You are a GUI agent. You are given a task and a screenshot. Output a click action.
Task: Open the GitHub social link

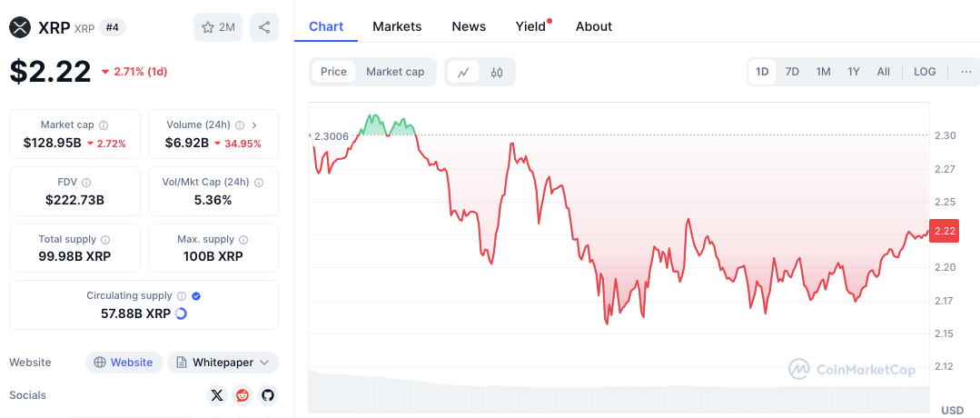[267, 395]
